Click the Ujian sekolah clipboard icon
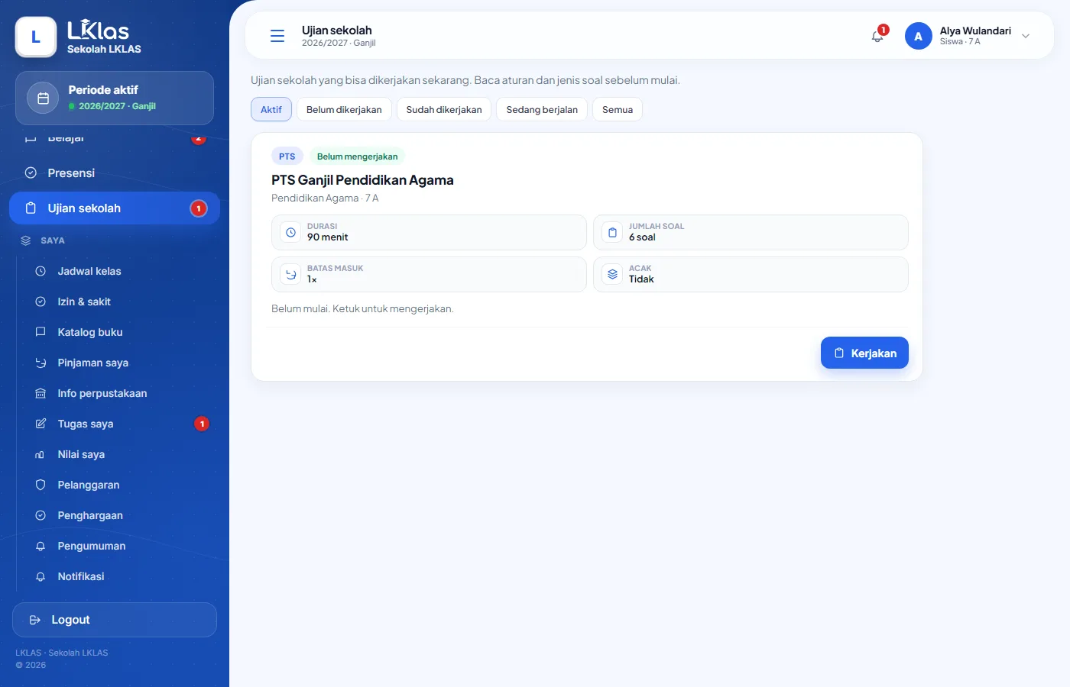1070x687 pixels. (x=31, y=208)
